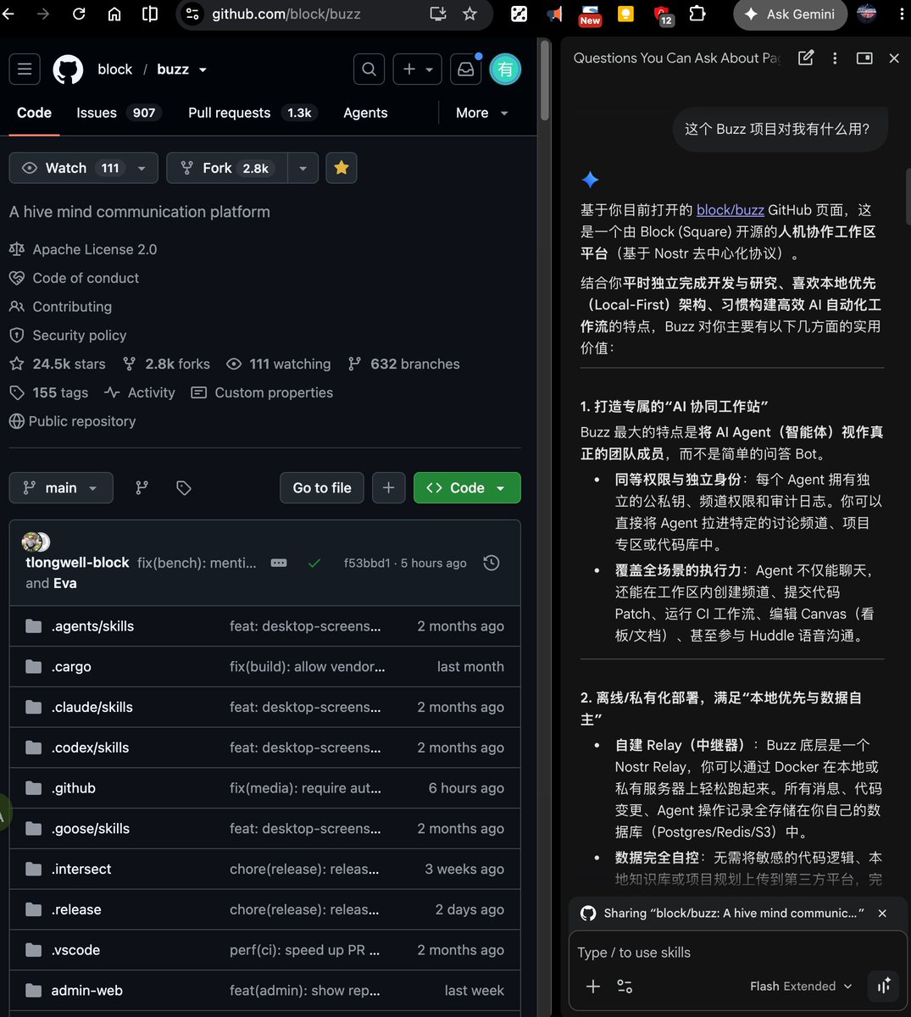Open Watch notifications dropdown arrow
This screenshot has height=1017, width=911.
tap(142, 168)
